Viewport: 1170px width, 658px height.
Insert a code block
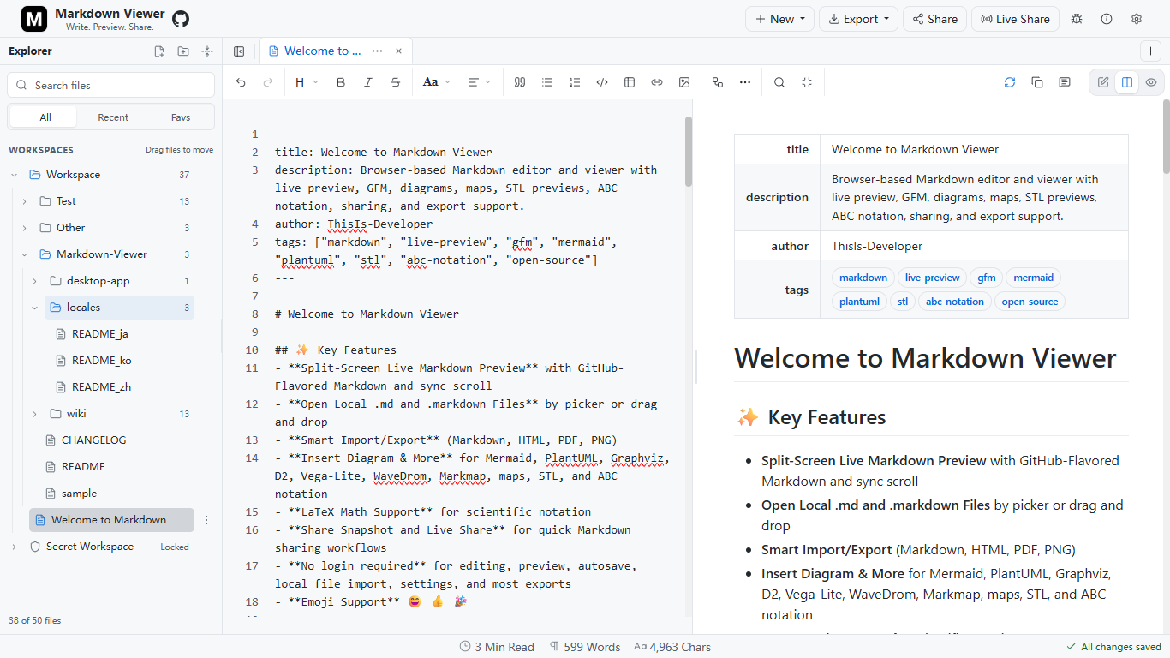tap(602, 82)
